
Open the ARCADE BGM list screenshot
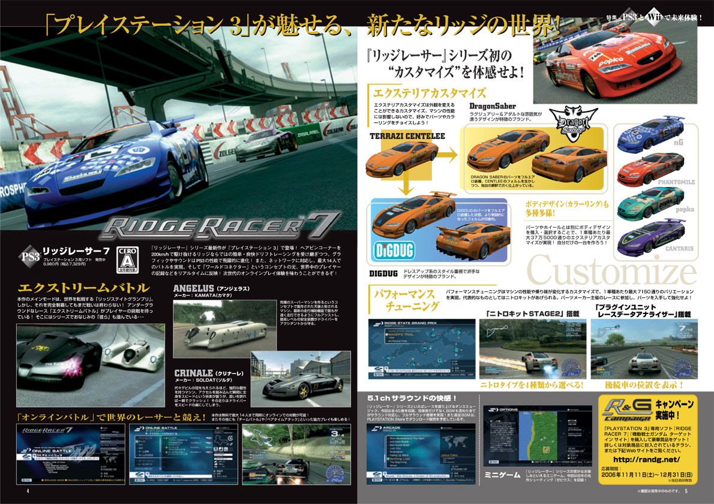pos(421,454)
